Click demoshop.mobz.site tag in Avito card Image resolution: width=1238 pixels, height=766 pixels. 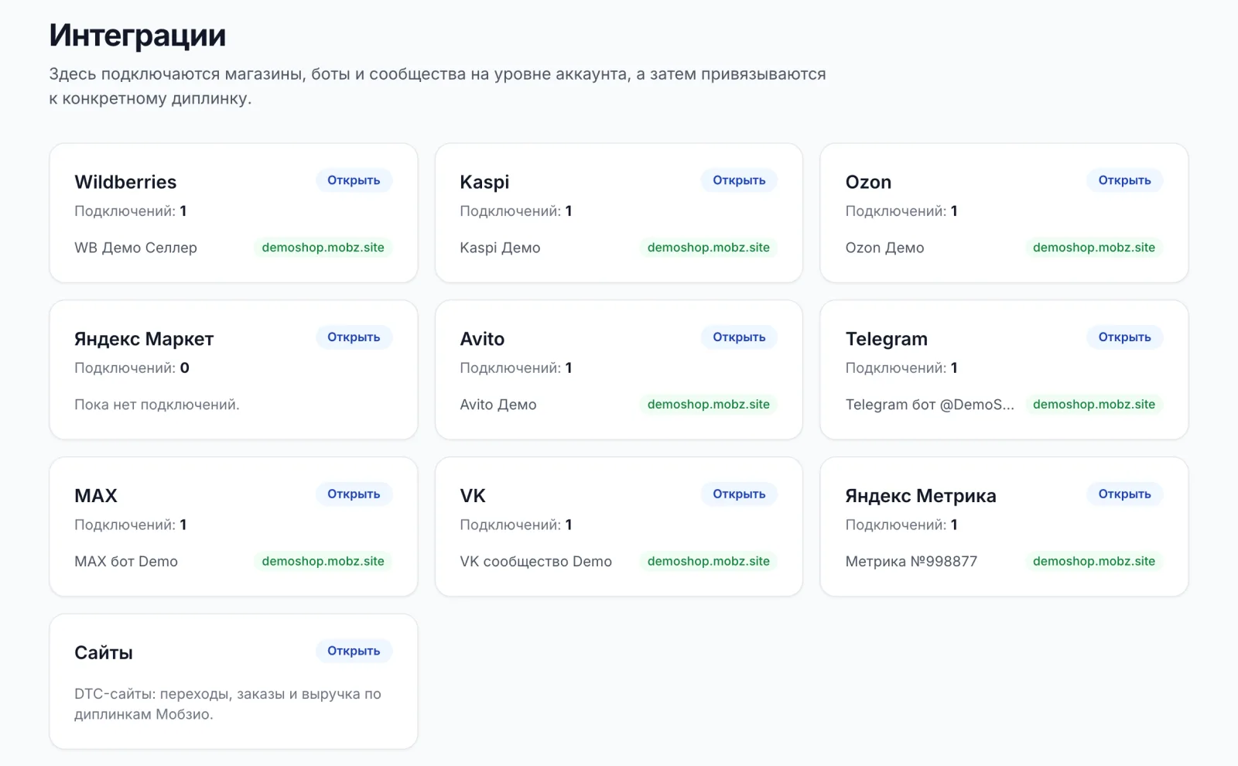click(708, 405)
